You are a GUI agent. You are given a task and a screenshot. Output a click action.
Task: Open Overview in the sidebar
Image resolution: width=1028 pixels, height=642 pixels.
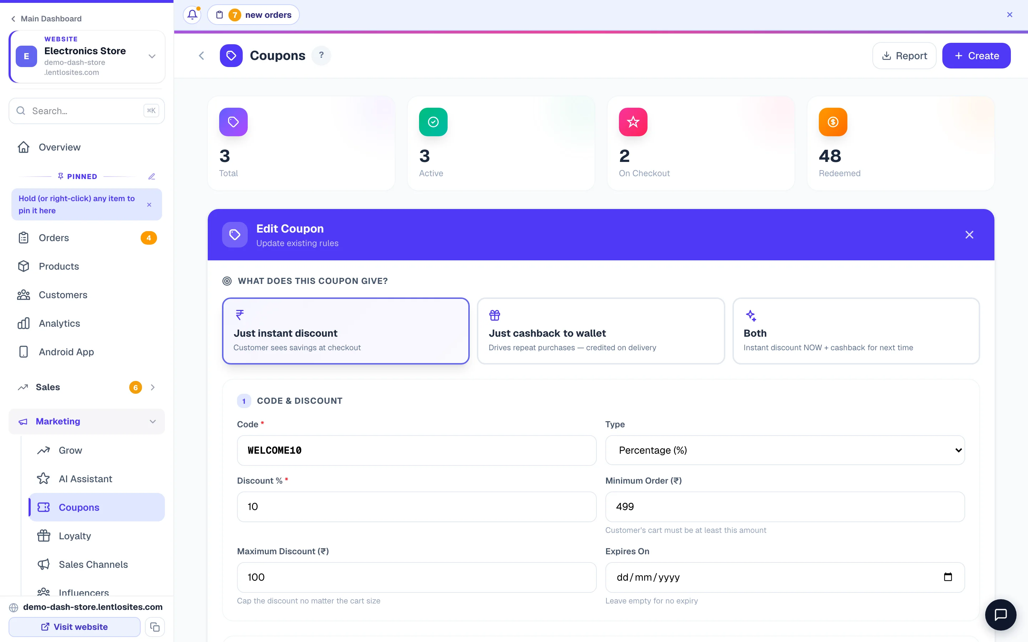87,147
